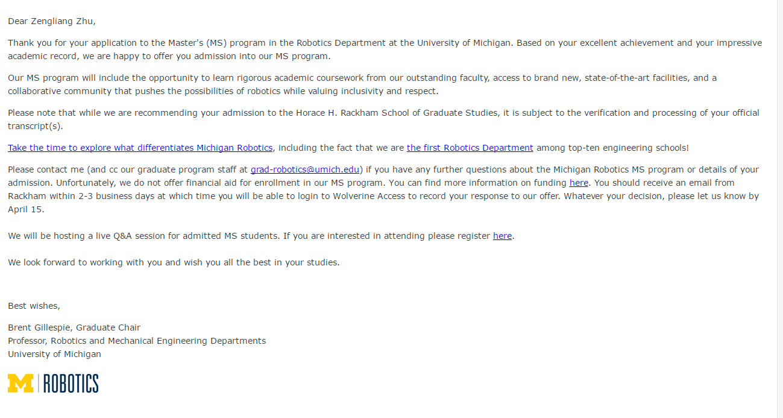783x418 pixels.
Task: Click the 'April 15.' deadline text
Action: [x=26, y=209]
